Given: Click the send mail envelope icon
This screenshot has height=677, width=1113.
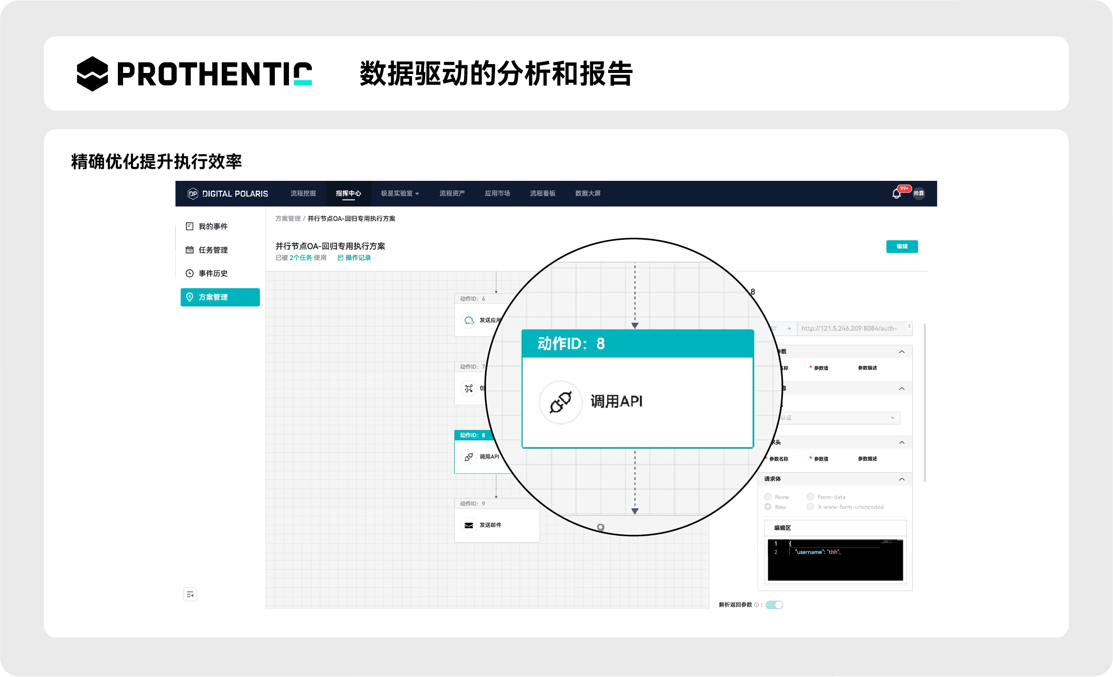Looking at the screenshot, I should tap(469, 525).
